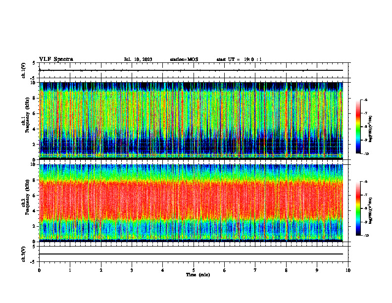Image resolution: width=392 pixels, height=303 pixels.
Task: Click the "-10" label on ch.2 colorbar
Action: point(366,236)
